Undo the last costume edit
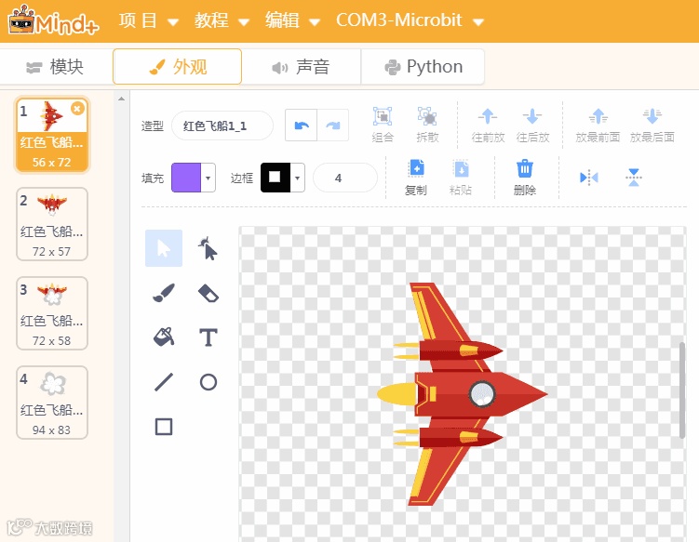This screenshot has width=699, height=542. click(302, 126)
